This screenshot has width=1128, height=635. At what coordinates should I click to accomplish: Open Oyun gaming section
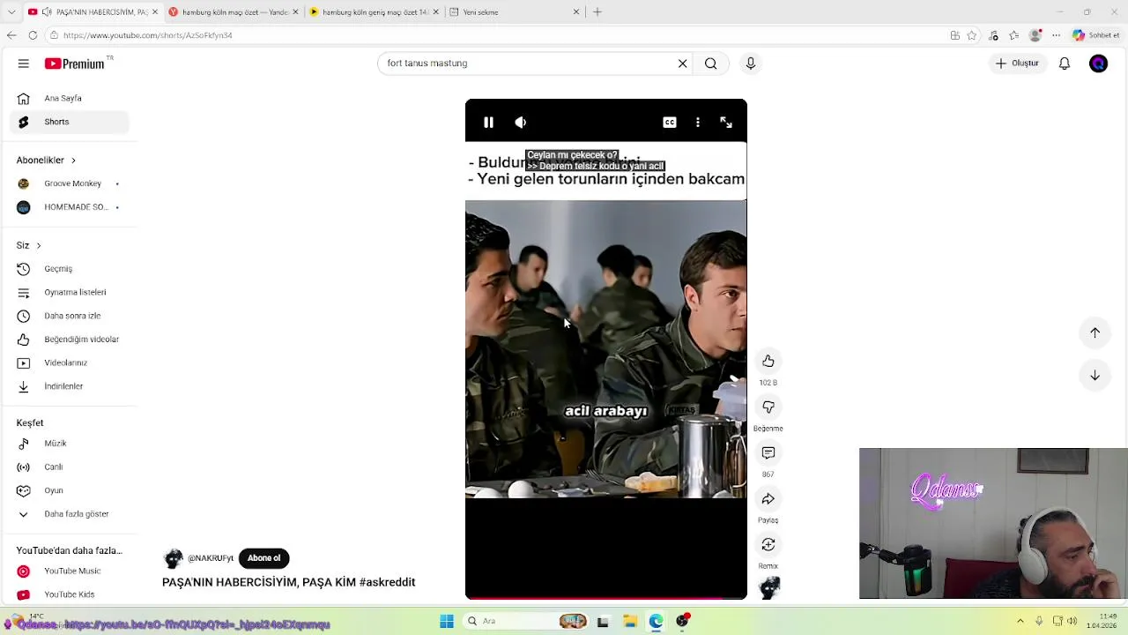70,490
